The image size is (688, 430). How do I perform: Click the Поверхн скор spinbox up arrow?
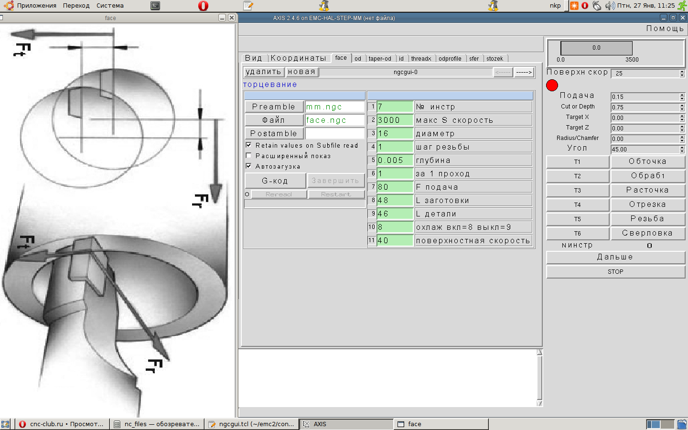682,71
